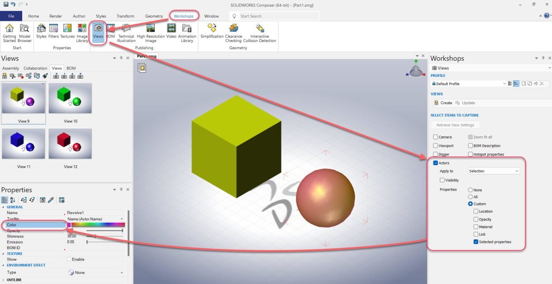
Task: Click the camera with red dot icon
Action: pos(21,76)
